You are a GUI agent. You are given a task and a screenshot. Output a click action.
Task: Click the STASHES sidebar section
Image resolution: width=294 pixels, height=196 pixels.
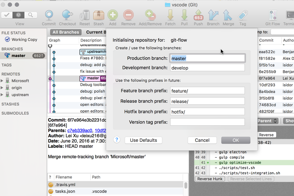(x=10, y=104)
